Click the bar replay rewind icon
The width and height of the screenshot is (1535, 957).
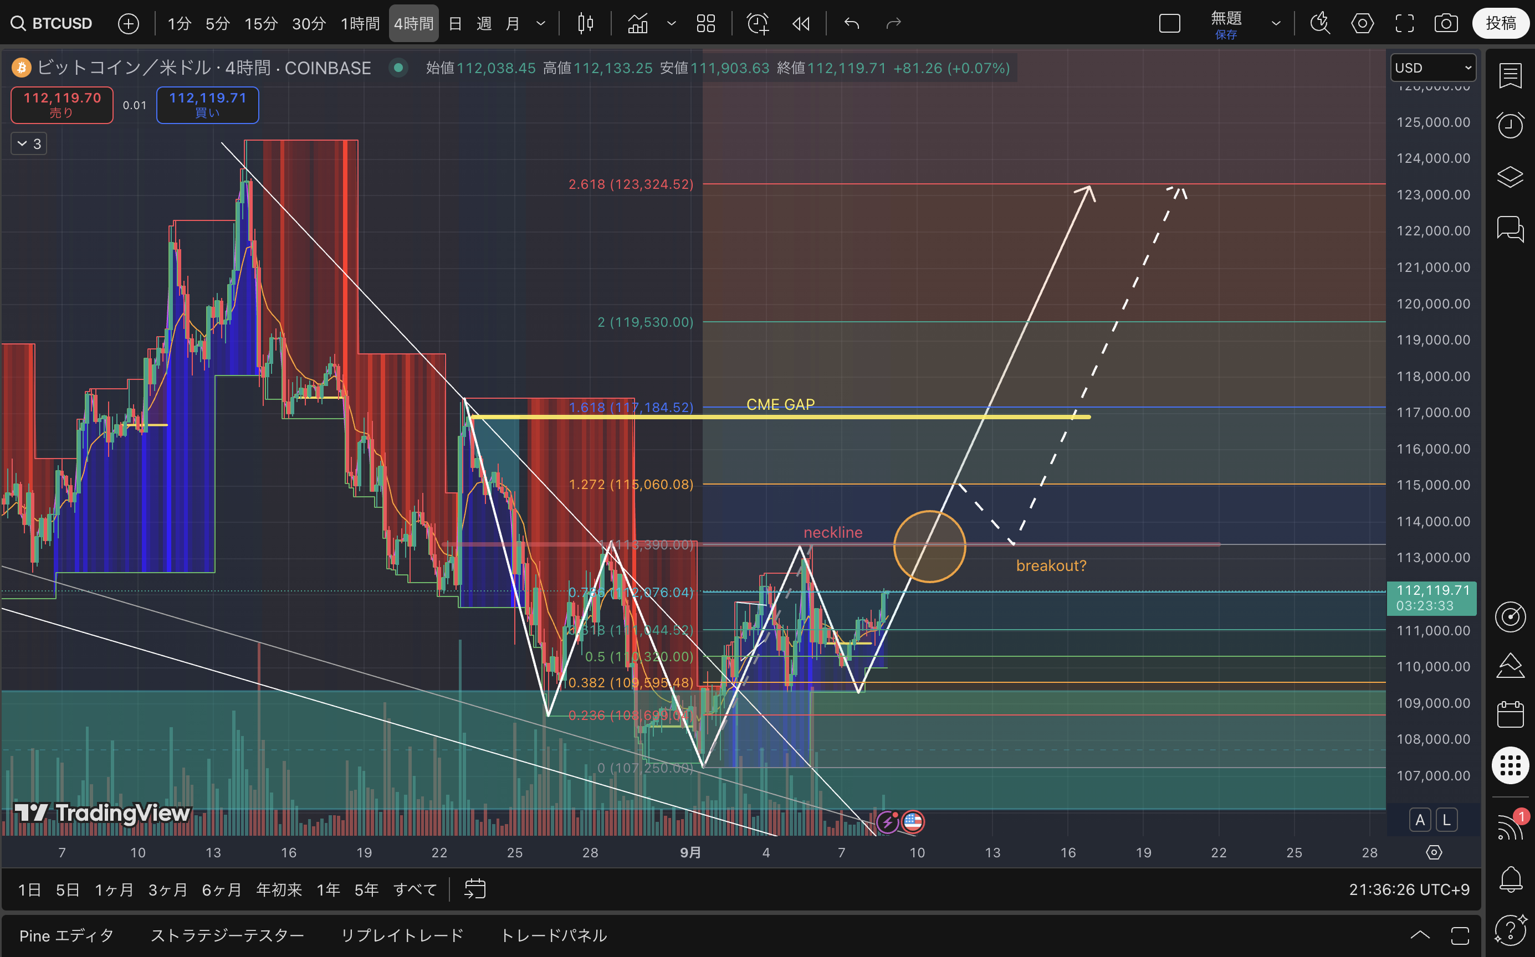pos(801,24)
